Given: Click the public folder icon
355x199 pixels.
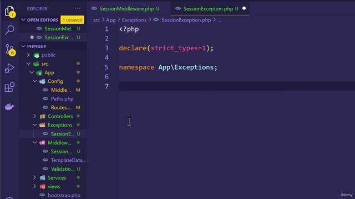Looking at the screenshot, I should tap(36, 55).
